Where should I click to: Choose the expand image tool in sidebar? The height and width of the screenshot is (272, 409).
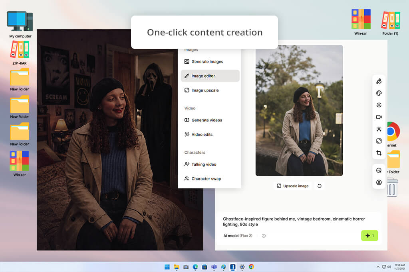[379, 141]
